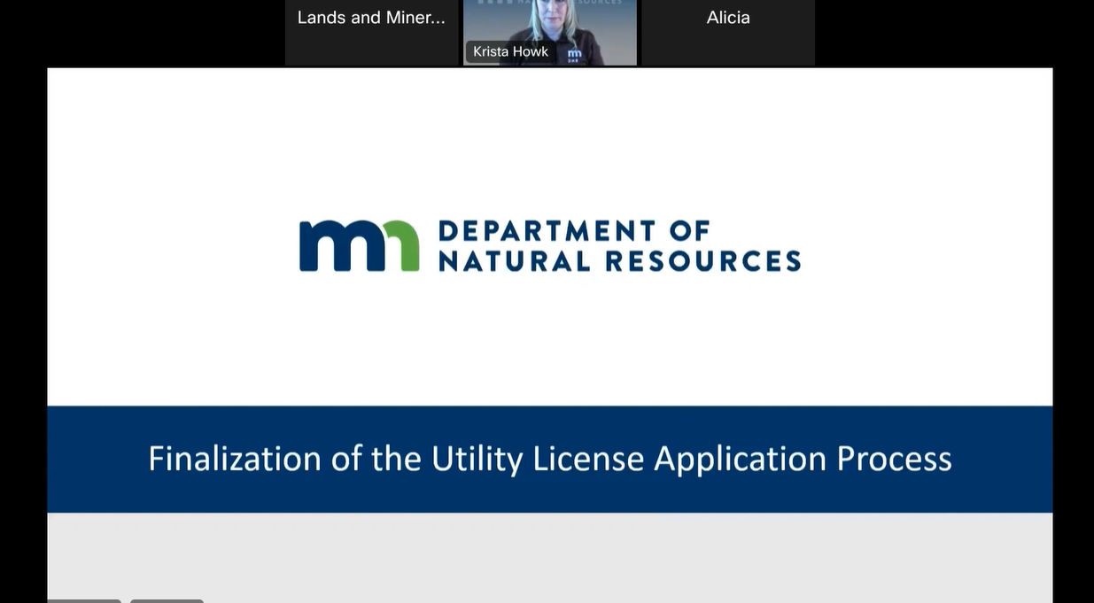Click the 'DEPARTMENT OF' heading text
1094x603 pixels.
click(x=574, y=231)
